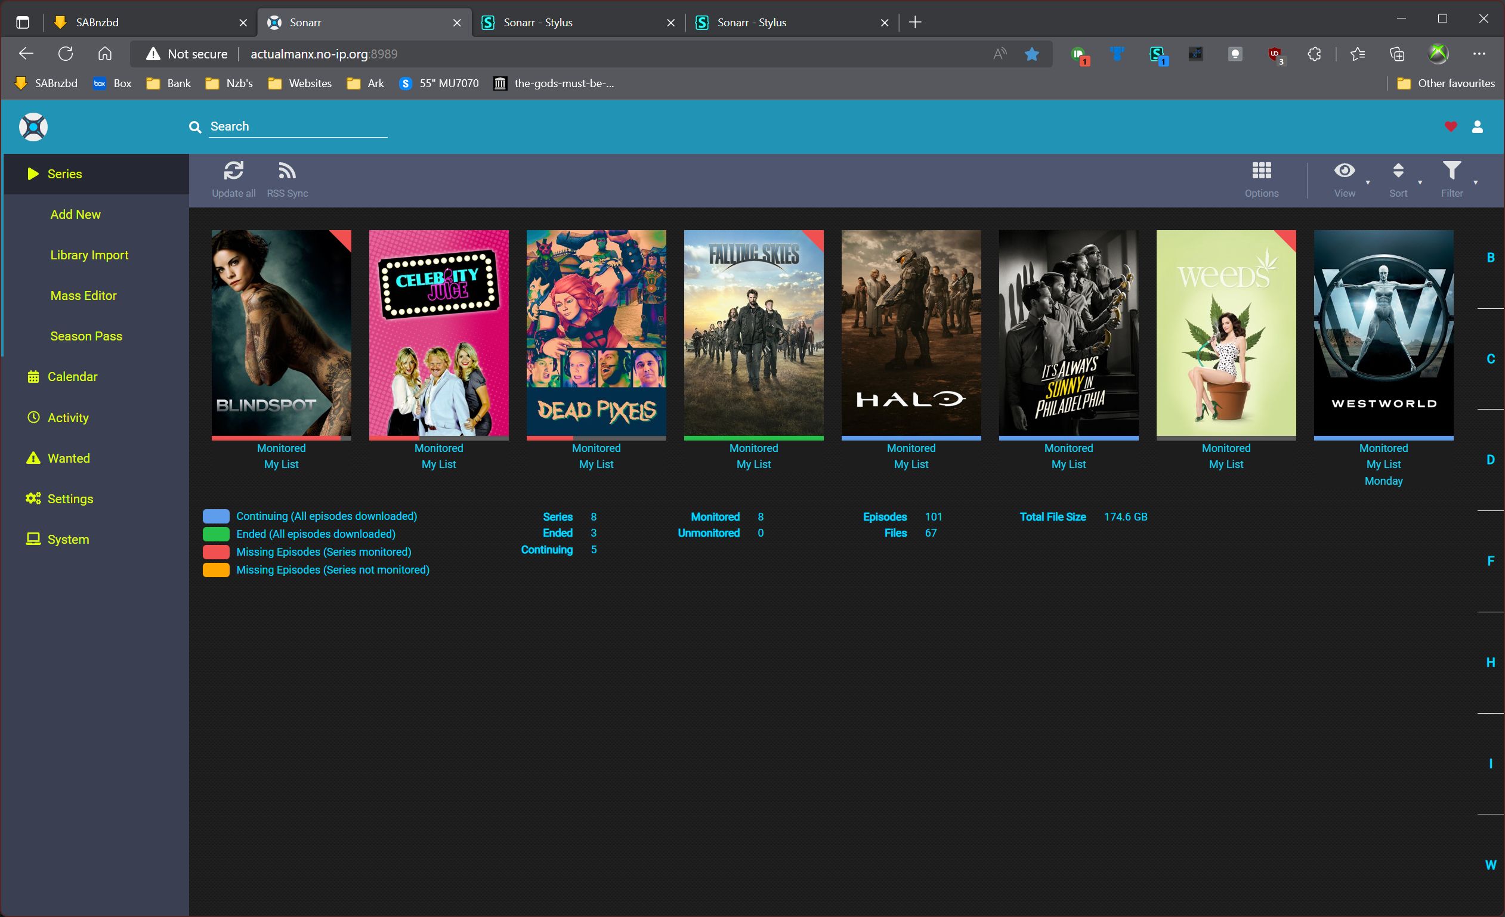Click the Sort icon in toolbar

(x=1398, y=172)
